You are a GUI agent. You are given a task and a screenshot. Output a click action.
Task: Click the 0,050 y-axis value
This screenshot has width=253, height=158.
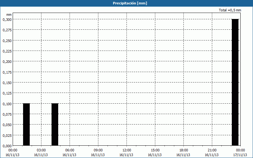pos(7,125)
